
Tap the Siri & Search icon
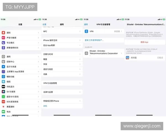(x=3, y=92)
